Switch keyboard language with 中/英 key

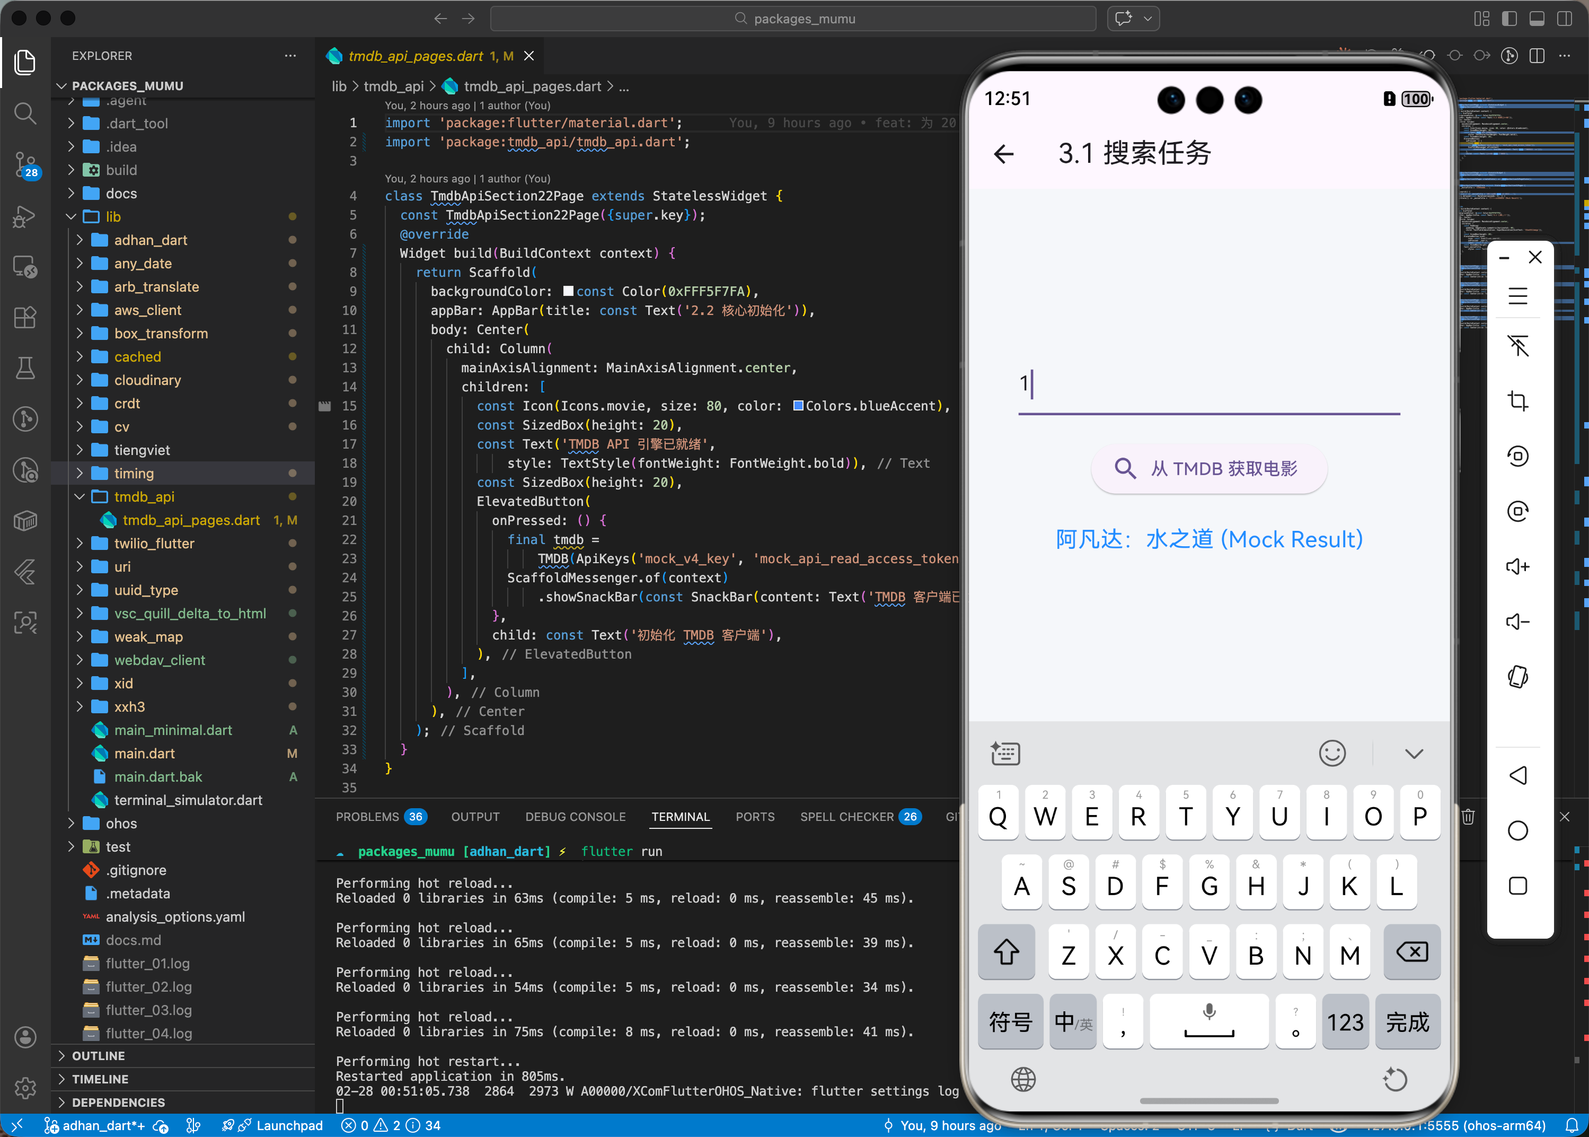[1073, 1022]
